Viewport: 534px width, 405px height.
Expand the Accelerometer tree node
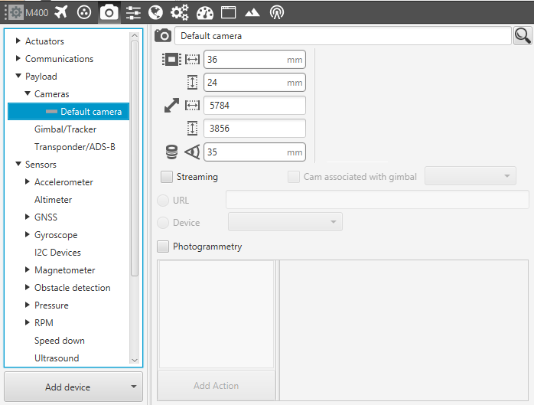[28, 181]
